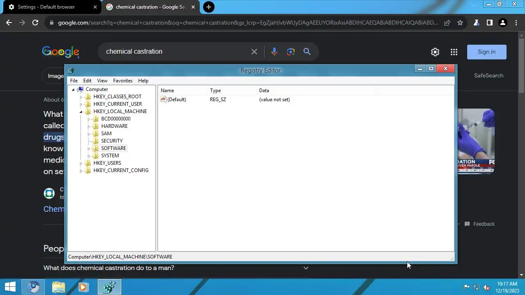Open the Google apps grid

click(x=454, y=52)
